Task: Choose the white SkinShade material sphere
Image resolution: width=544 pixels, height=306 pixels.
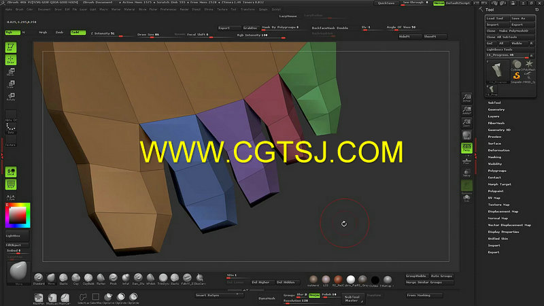Action: point(351,280)
